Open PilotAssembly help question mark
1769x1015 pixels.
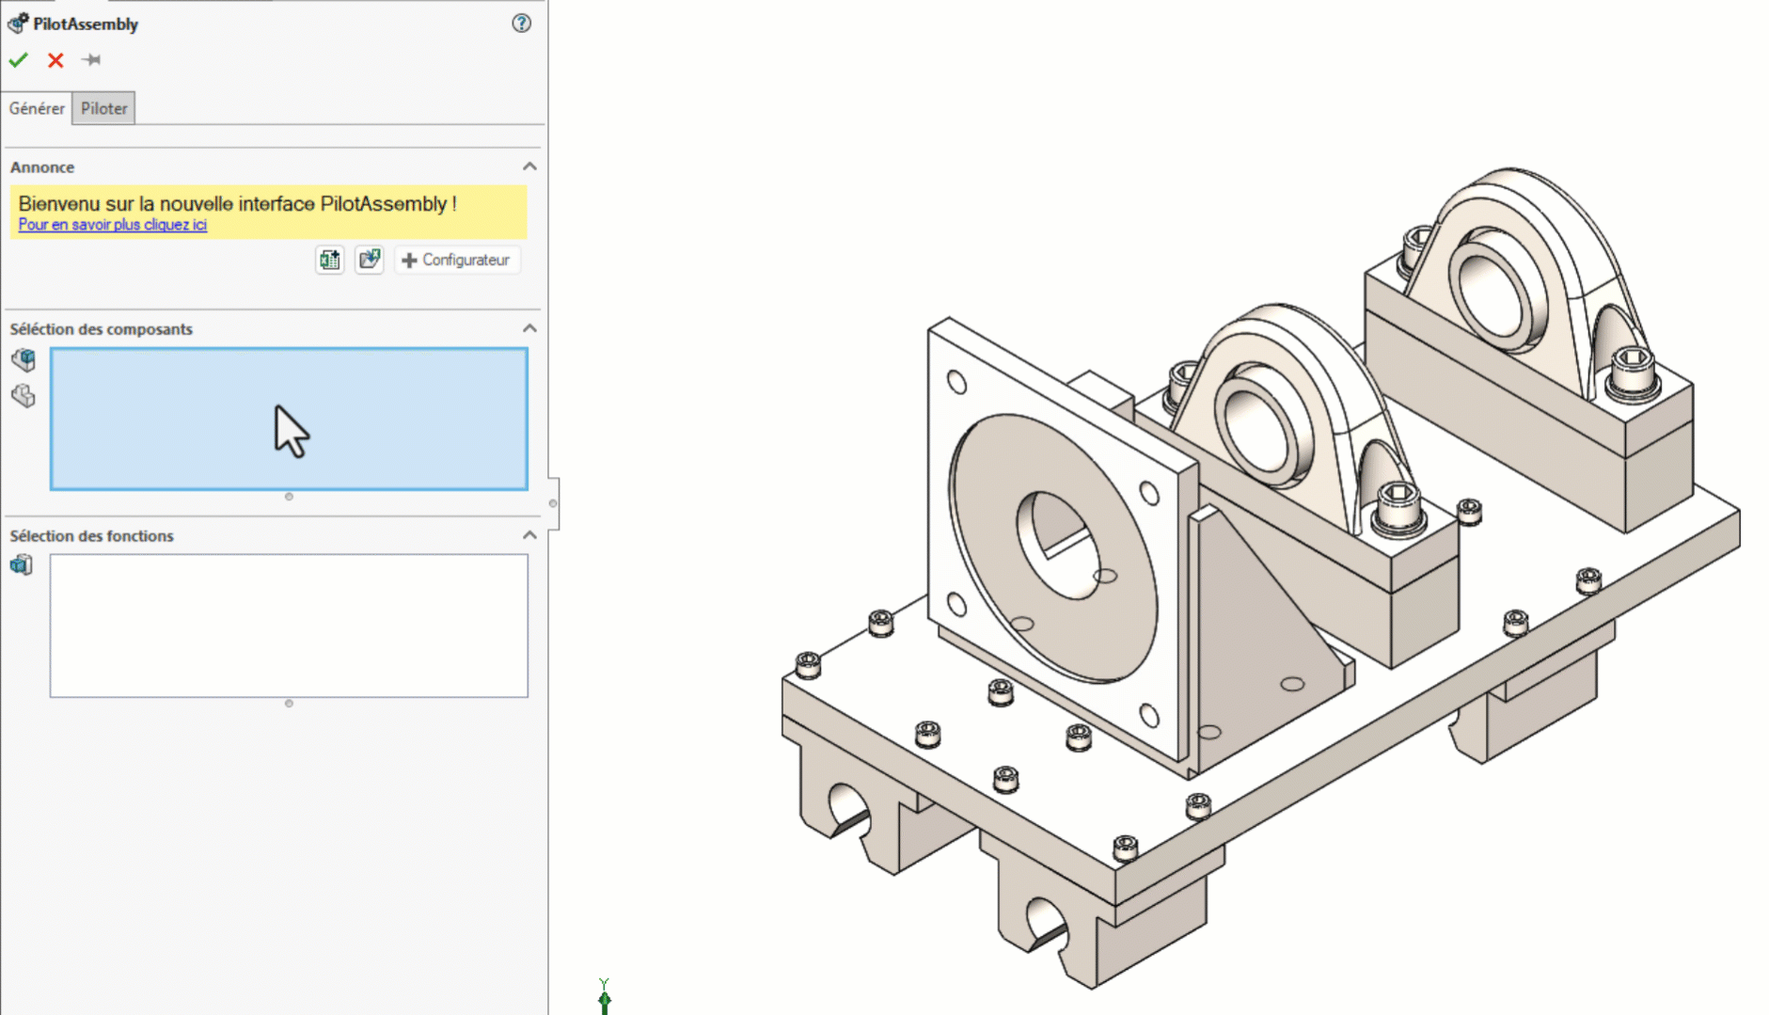521,24
